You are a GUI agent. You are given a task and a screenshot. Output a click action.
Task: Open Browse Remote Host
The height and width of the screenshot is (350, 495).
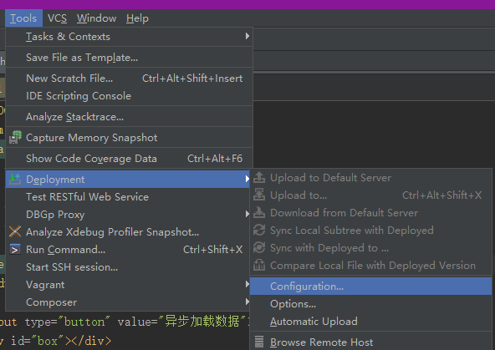(370, 342)
